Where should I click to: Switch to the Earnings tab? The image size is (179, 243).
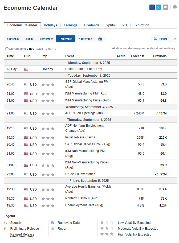coord(71,25)
